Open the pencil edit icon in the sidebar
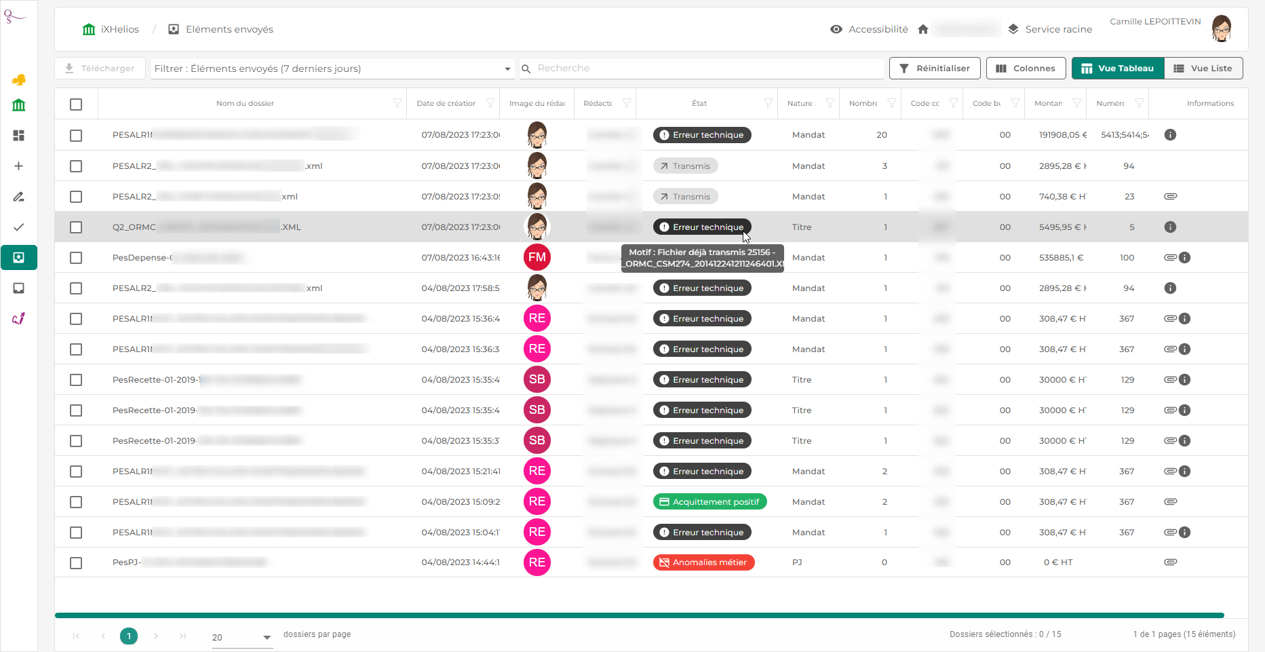The width and height of the screenshot is (1265, 652). 19,197
